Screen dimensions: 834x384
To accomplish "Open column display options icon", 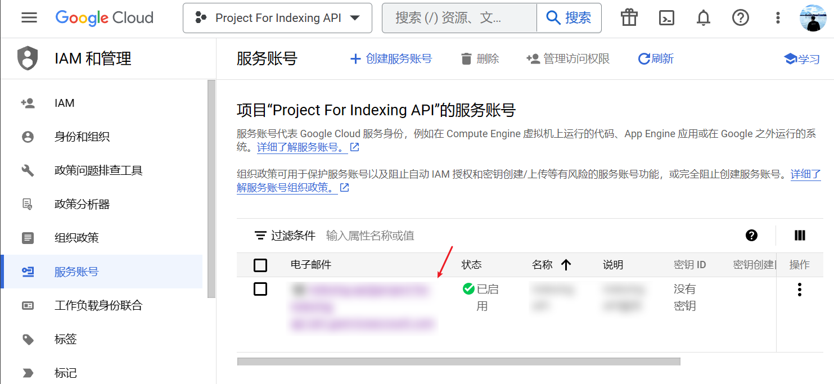I will 800,236.
